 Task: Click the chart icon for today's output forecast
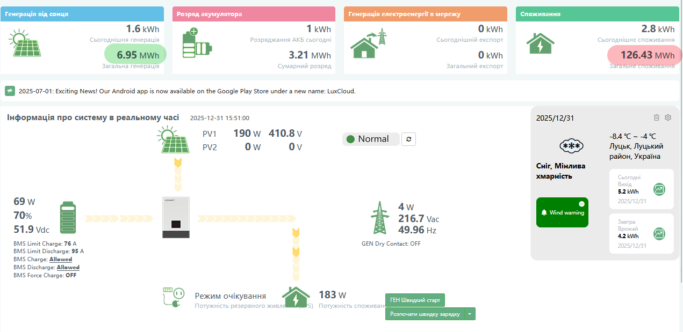659,189
